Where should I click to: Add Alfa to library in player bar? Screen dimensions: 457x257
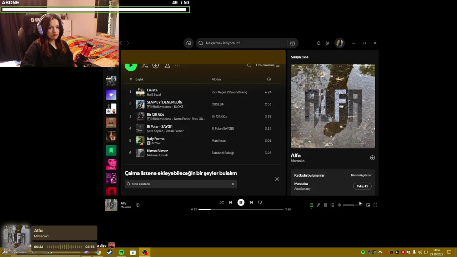(x=137, y=205)
